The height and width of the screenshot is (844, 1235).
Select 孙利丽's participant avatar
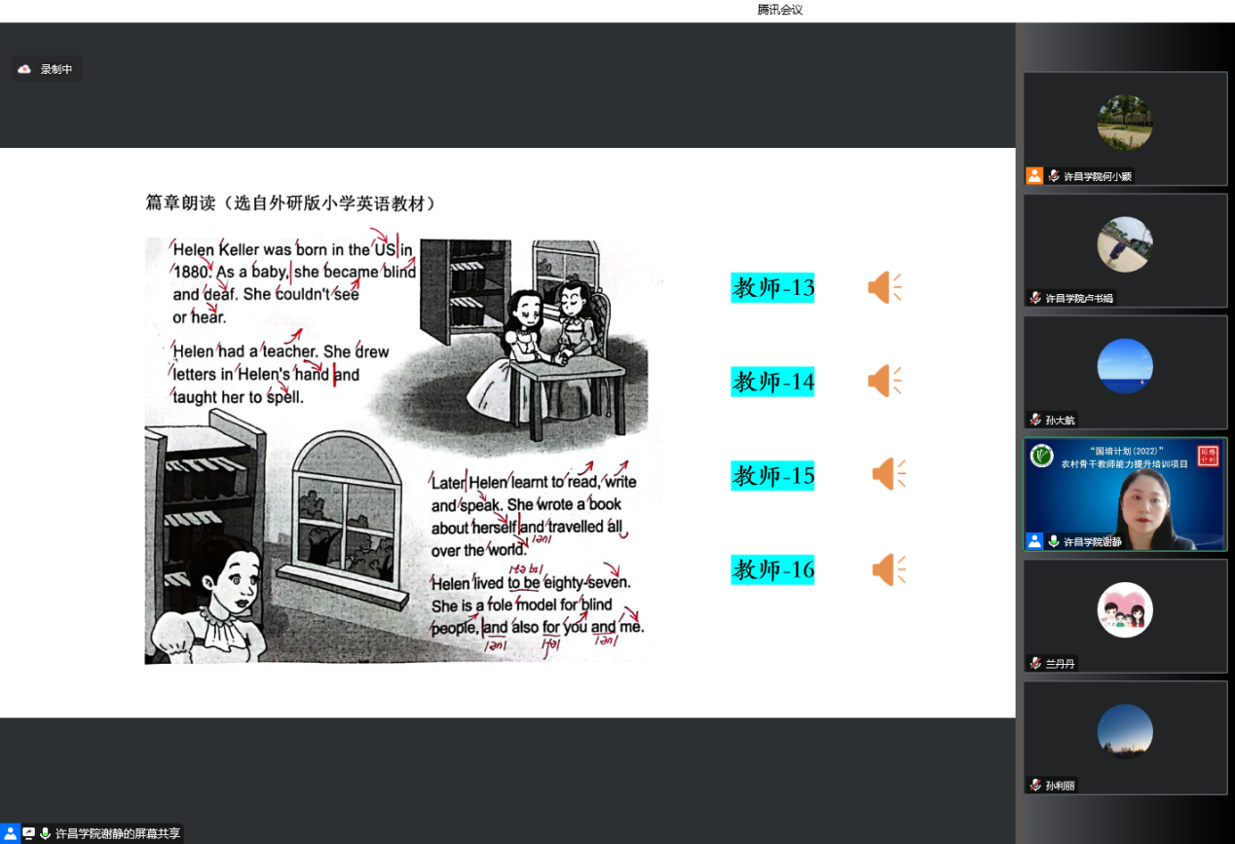pyautogui.click(x=1125, y=731)
